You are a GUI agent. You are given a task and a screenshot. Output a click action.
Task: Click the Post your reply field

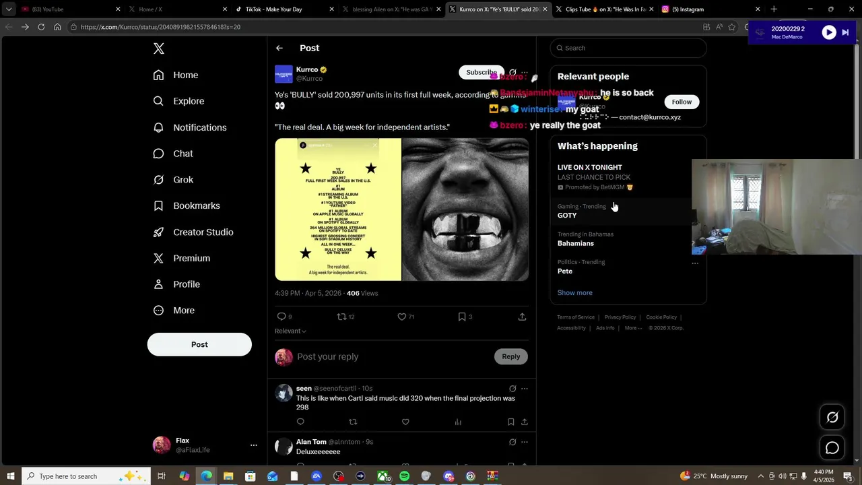click(394, 356)
